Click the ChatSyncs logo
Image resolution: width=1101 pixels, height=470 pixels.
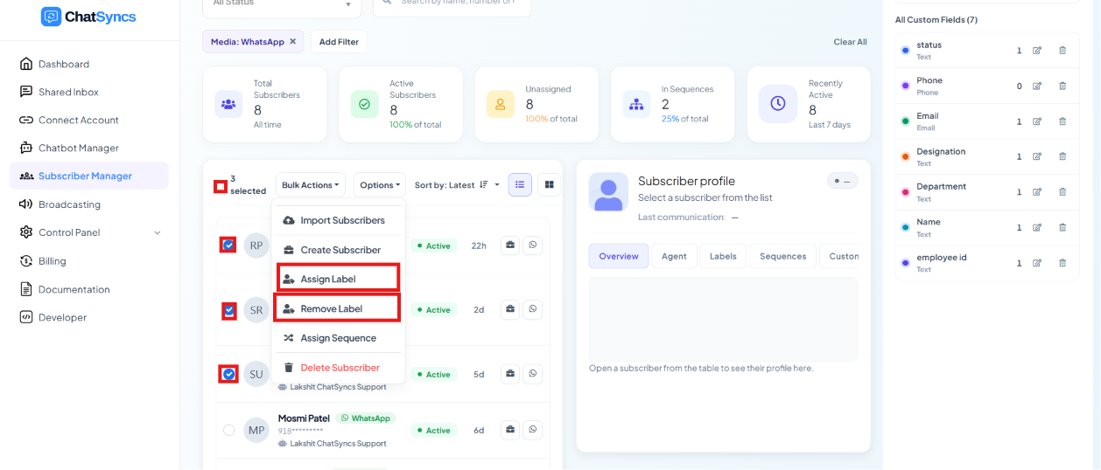coord(88,17)
